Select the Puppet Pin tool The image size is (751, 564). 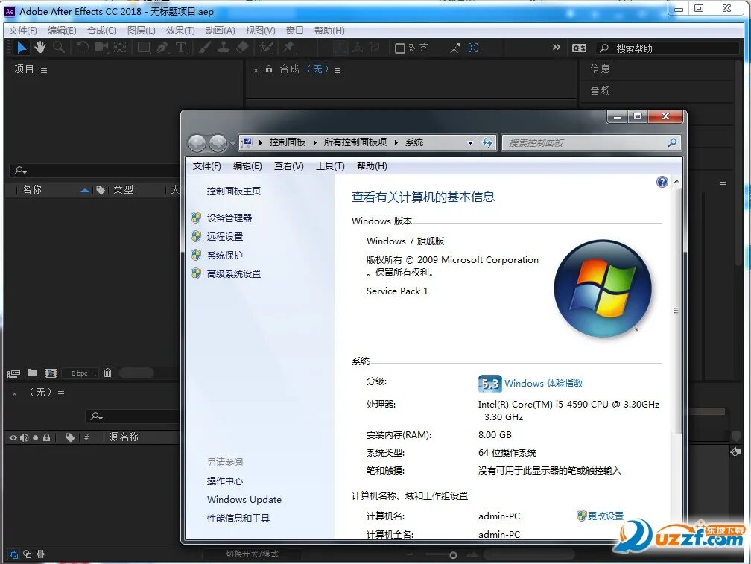tap(289, 48)
